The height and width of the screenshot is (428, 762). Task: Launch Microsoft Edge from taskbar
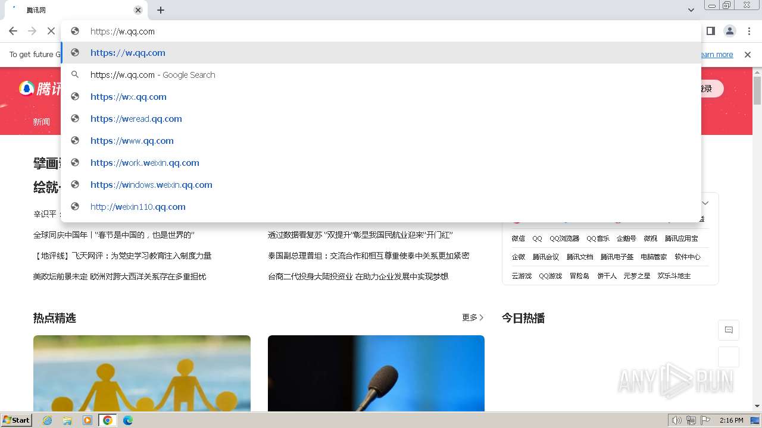pos(128,420)
